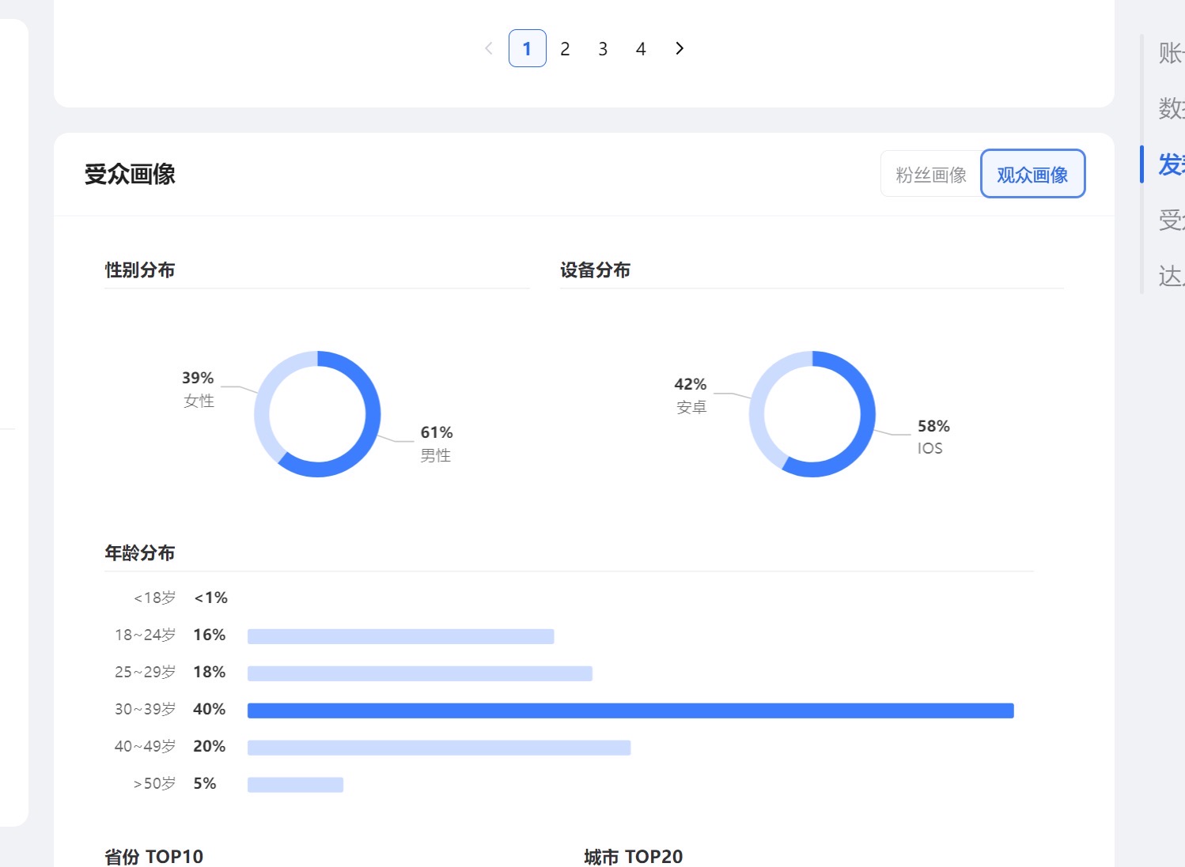Go to previous page arrow
Viewport: 1185px width, 867px height.
tap(489, 48)
